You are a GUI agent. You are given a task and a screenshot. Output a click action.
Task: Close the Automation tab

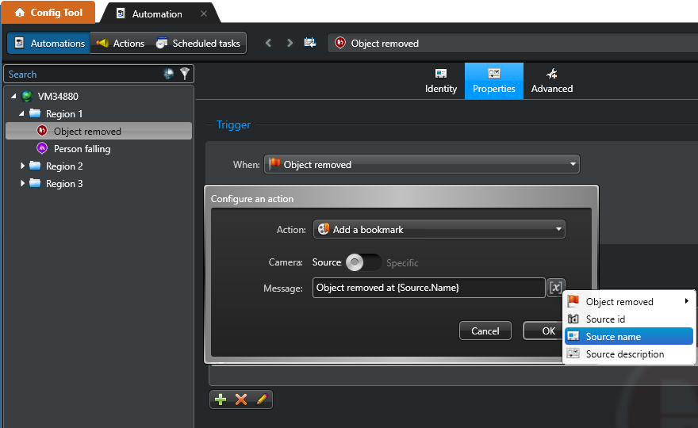204,13
